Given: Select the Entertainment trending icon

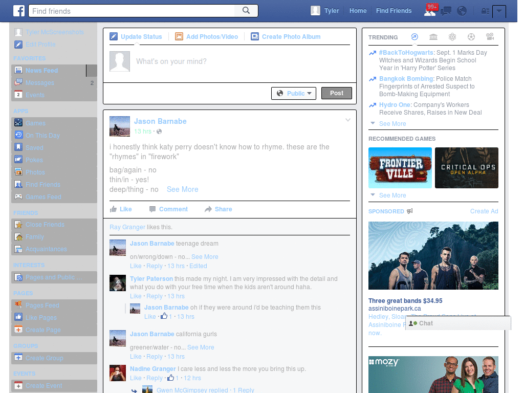Looking at the screenshot, I should [490, 37].
